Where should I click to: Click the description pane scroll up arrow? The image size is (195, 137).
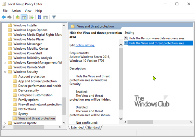click(121, 45)
